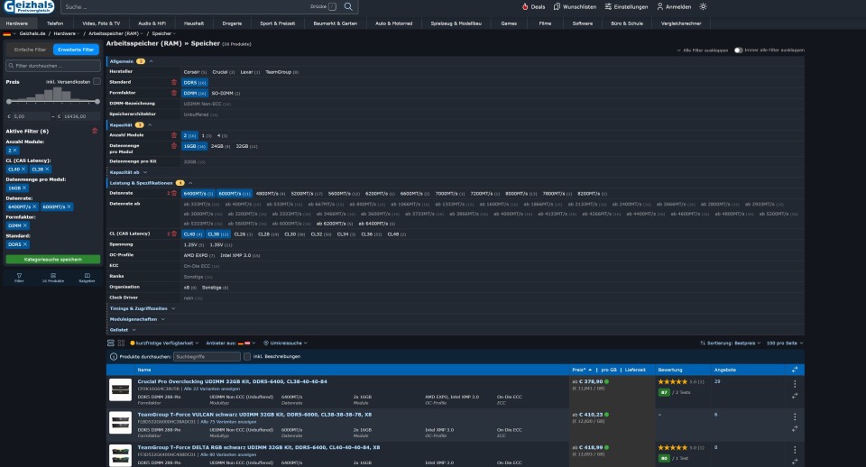Open the Crucial Pro Overclocking product link
Viewport: 866px width, 467px height.
click(232, 381)
